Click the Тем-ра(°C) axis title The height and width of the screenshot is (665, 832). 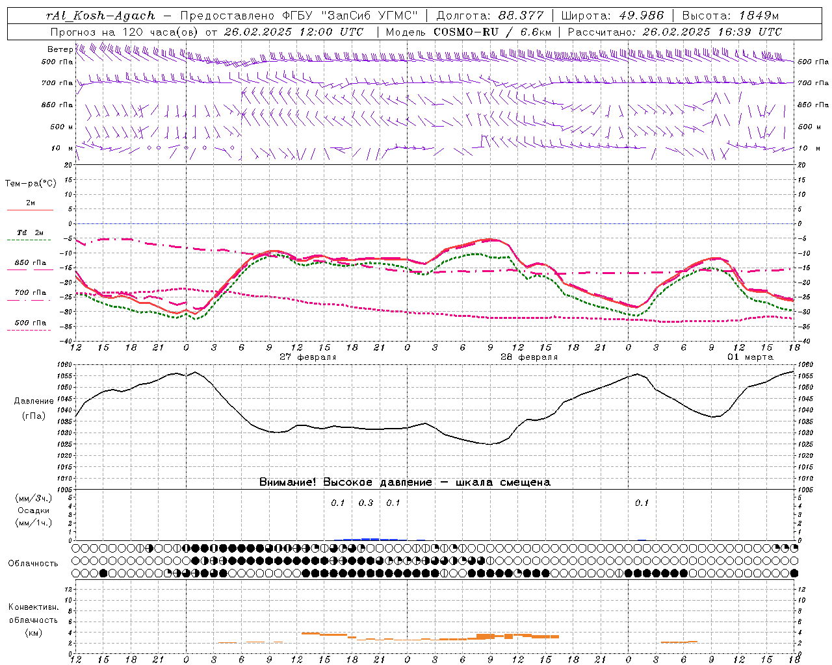[x=31, y=183]
